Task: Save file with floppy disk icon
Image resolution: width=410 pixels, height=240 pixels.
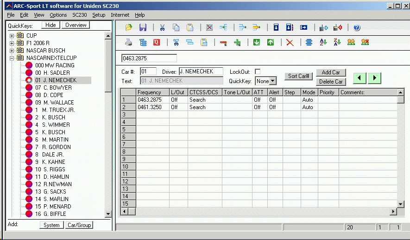Action: point(143,27)
